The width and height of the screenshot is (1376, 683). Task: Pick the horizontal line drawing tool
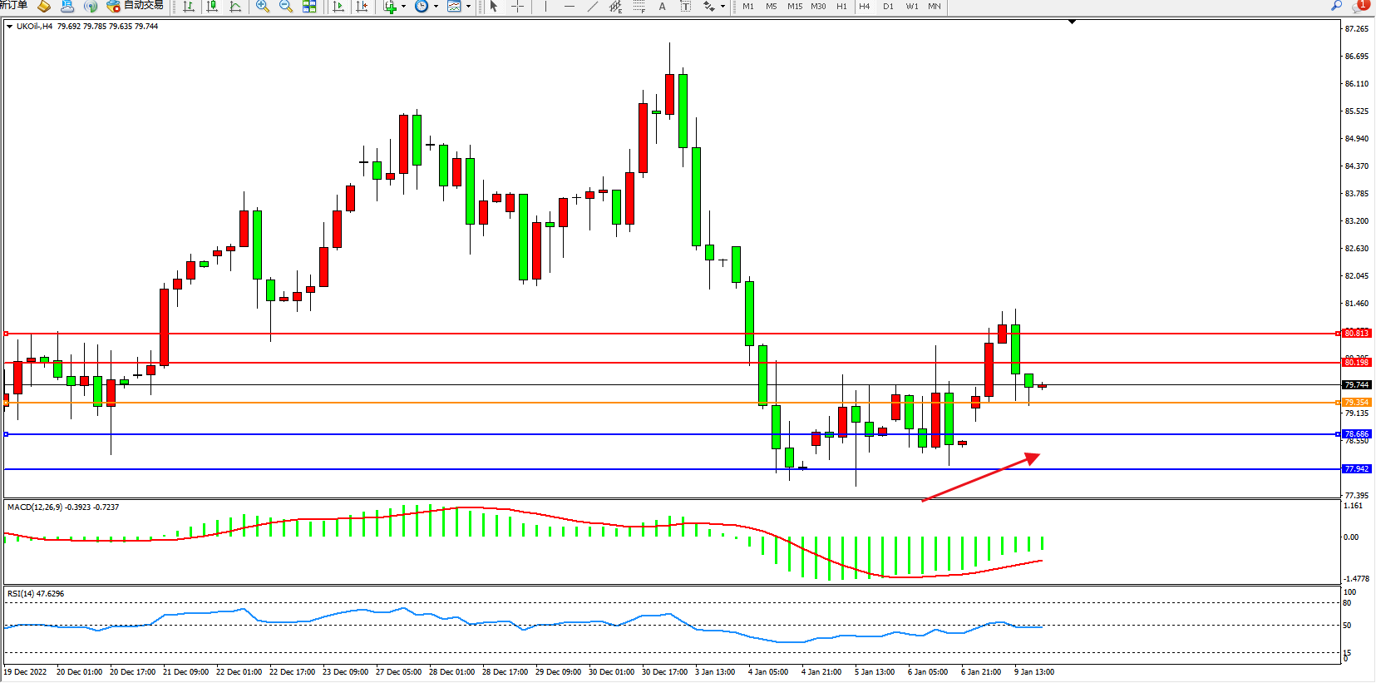click(x=569, y=6)
